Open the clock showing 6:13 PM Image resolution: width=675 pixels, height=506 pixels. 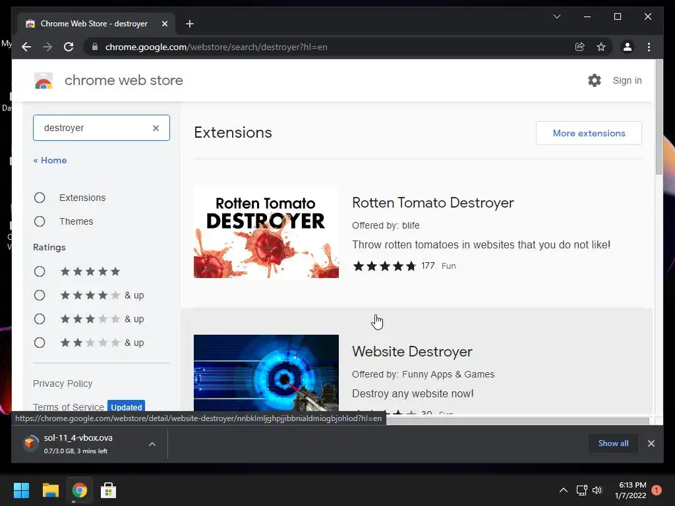[631, 490]
